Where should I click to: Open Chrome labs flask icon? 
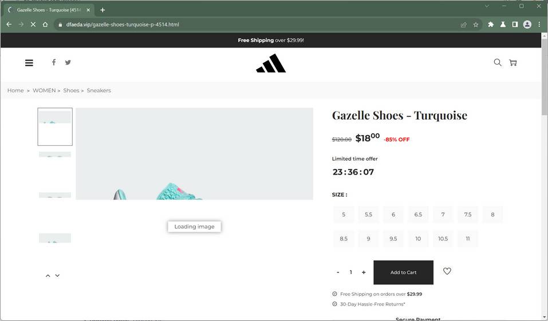503,25
